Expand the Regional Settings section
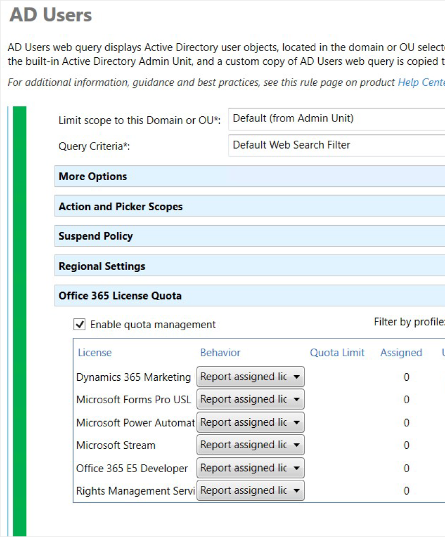Image resolution: width=445 pixels, height=537 pixels. [x=250, y=266]
